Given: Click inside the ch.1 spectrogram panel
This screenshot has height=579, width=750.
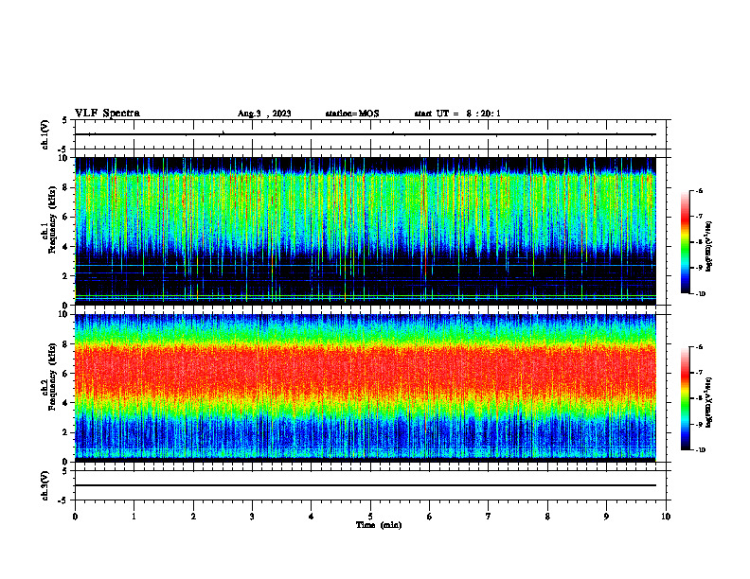Looking at the screenshot, I should (366, 231).
